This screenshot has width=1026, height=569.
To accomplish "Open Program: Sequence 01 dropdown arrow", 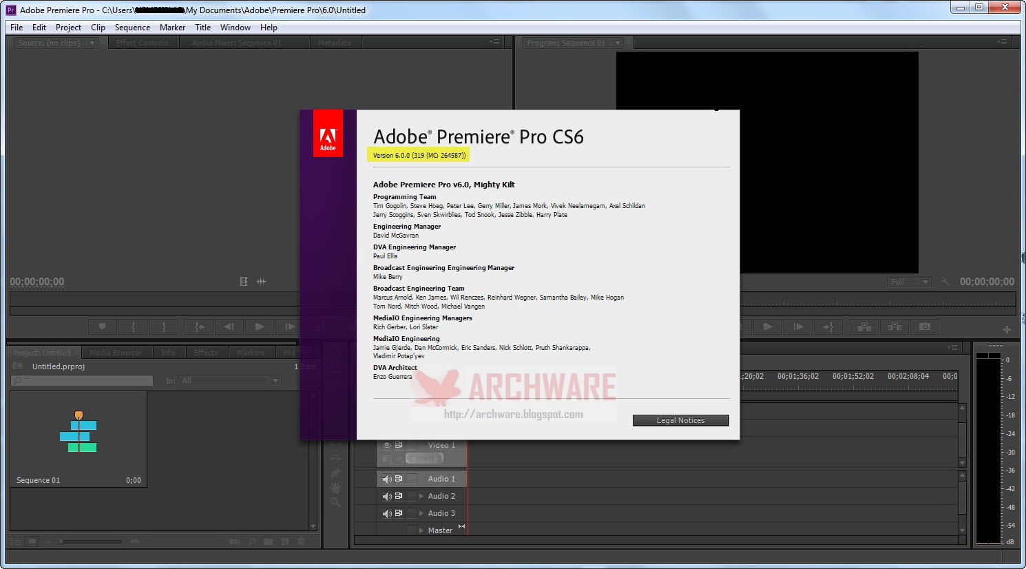I will 618,43.
